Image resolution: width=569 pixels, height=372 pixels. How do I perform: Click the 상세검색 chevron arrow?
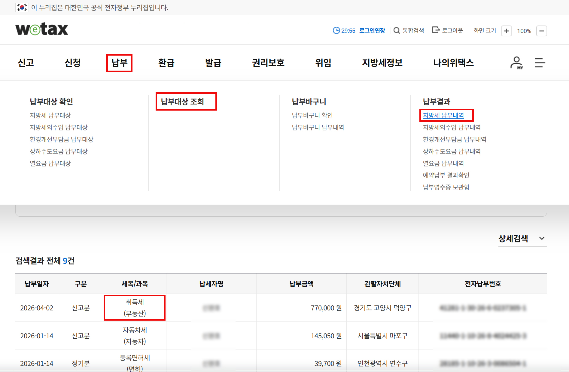click(x=542, y=239)
